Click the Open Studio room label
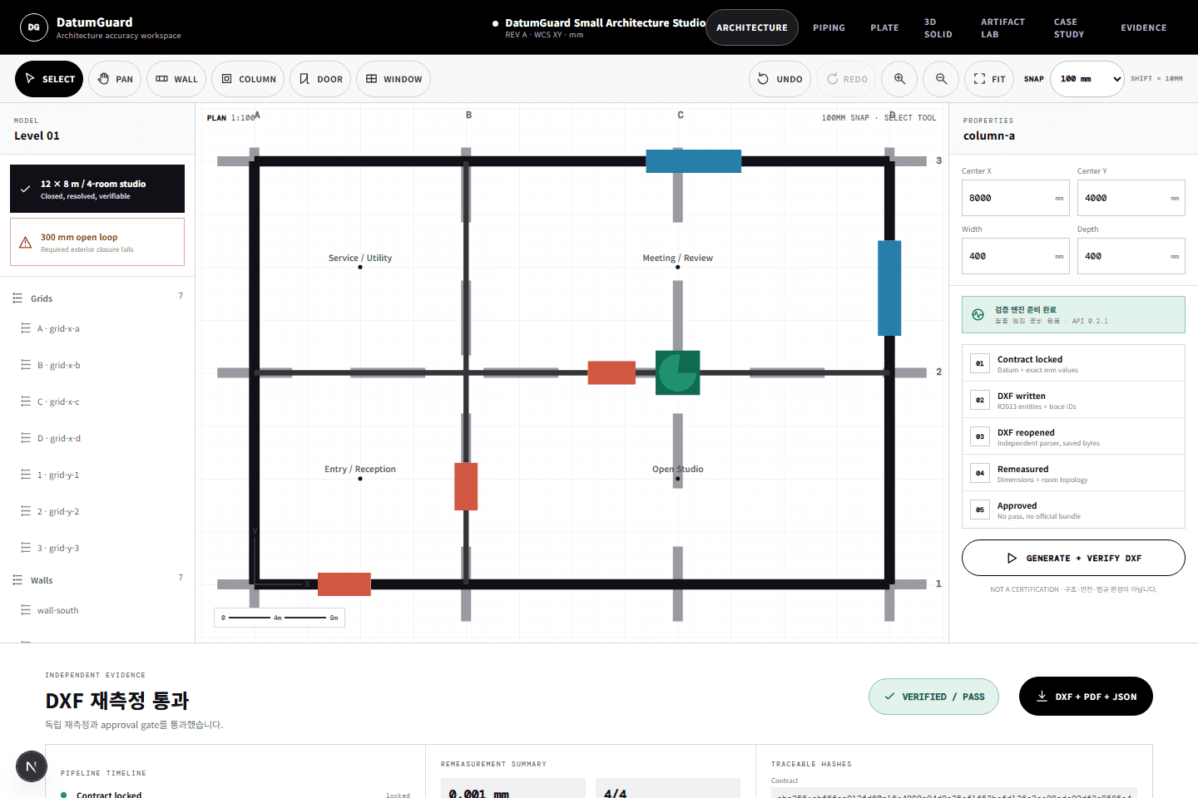The width and height of the screenshot is (1198, 798). (x=678, y=469)
